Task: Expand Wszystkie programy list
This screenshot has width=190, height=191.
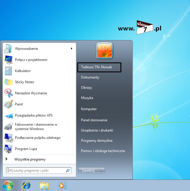Action: click(x=30, y=159)
